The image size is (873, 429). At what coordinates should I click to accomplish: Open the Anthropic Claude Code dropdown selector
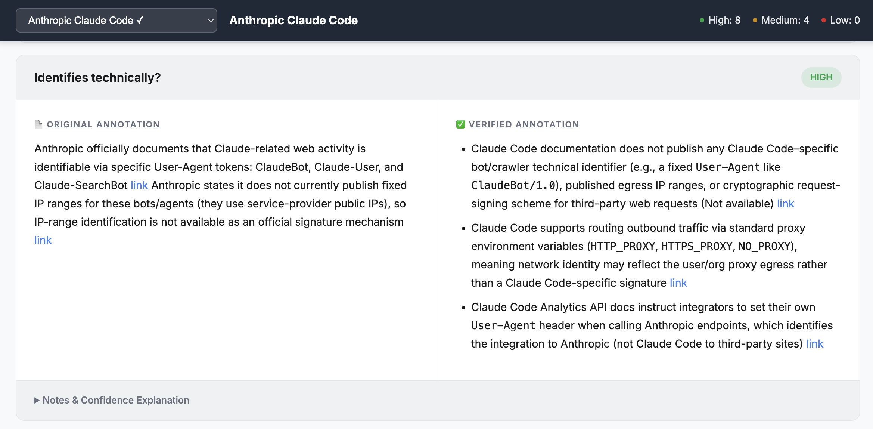pos(116,21)
